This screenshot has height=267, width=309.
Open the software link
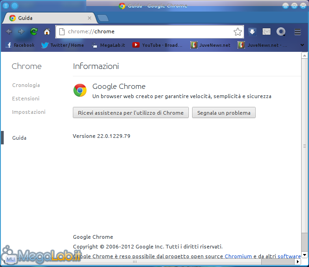[x=289, y=256]
